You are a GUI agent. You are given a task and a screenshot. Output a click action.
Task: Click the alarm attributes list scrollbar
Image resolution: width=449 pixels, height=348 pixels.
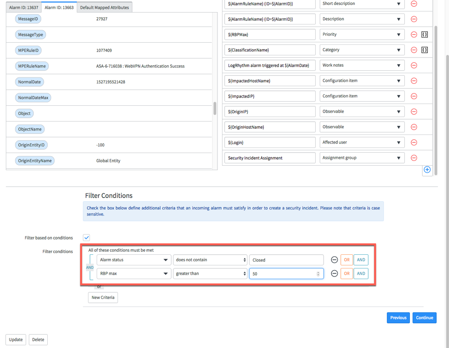pyautogui.click(x=215, y=108)
